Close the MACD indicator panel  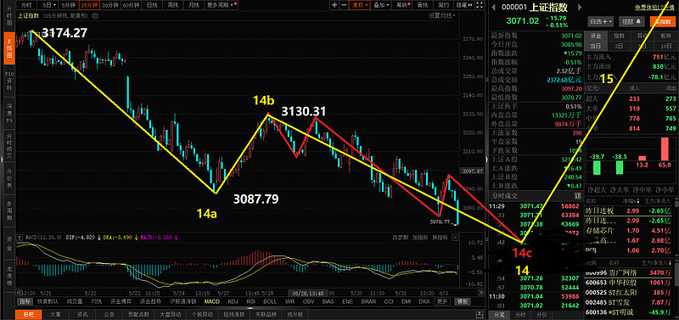tap(455, 238)
